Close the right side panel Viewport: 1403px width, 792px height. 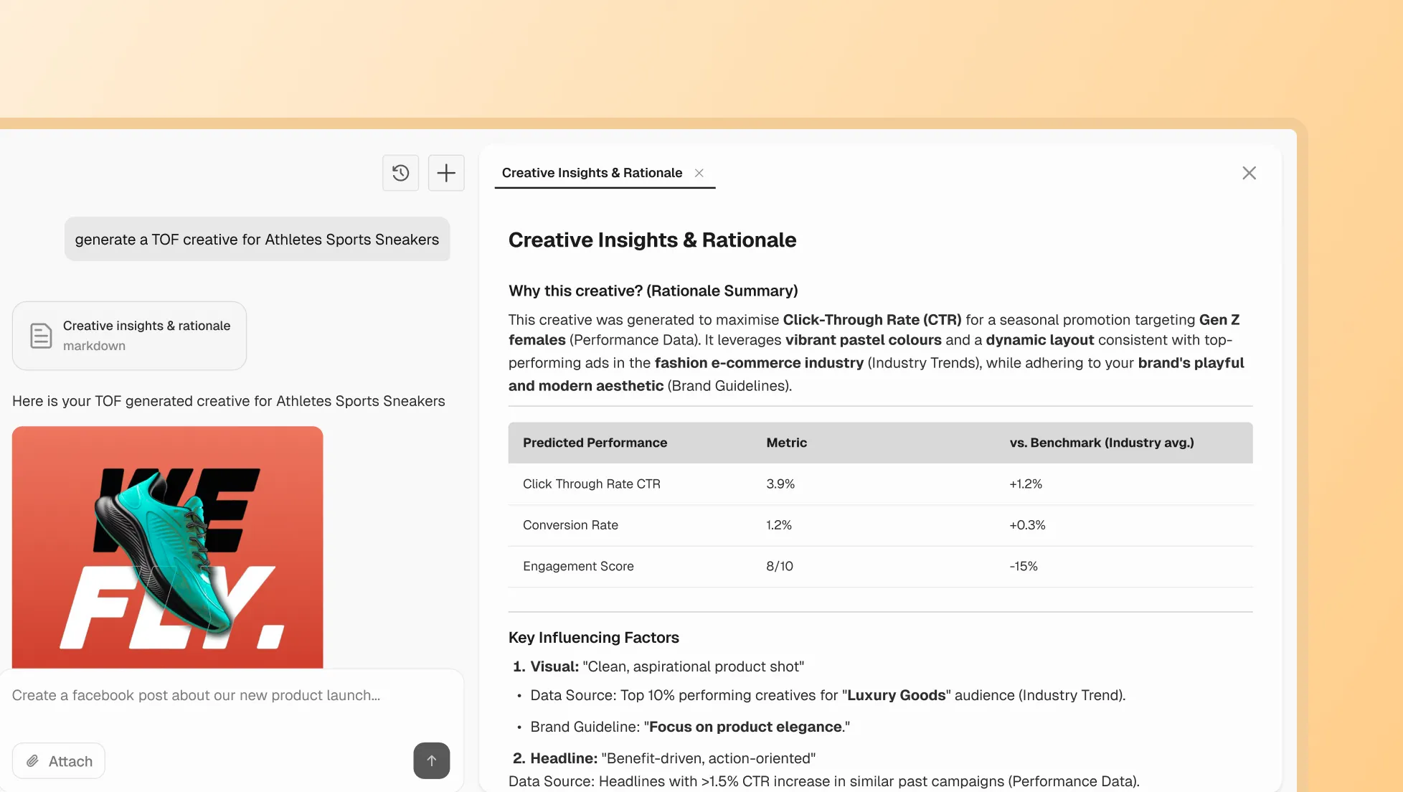click(x=1249, y=173)
